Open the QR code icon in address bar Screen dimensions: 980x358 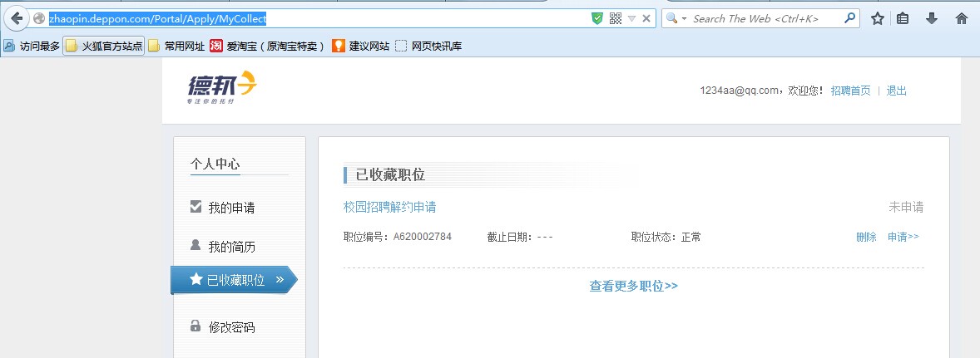coord(616,19)
